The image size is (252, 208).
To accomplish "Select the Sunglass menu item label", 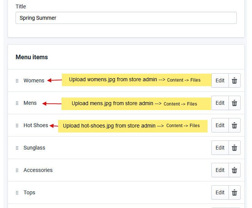I will tap(34, 148).
